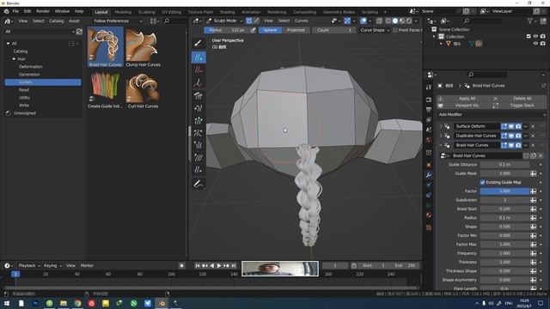Click the Blender icon in the taskbar

pos(162,303)
